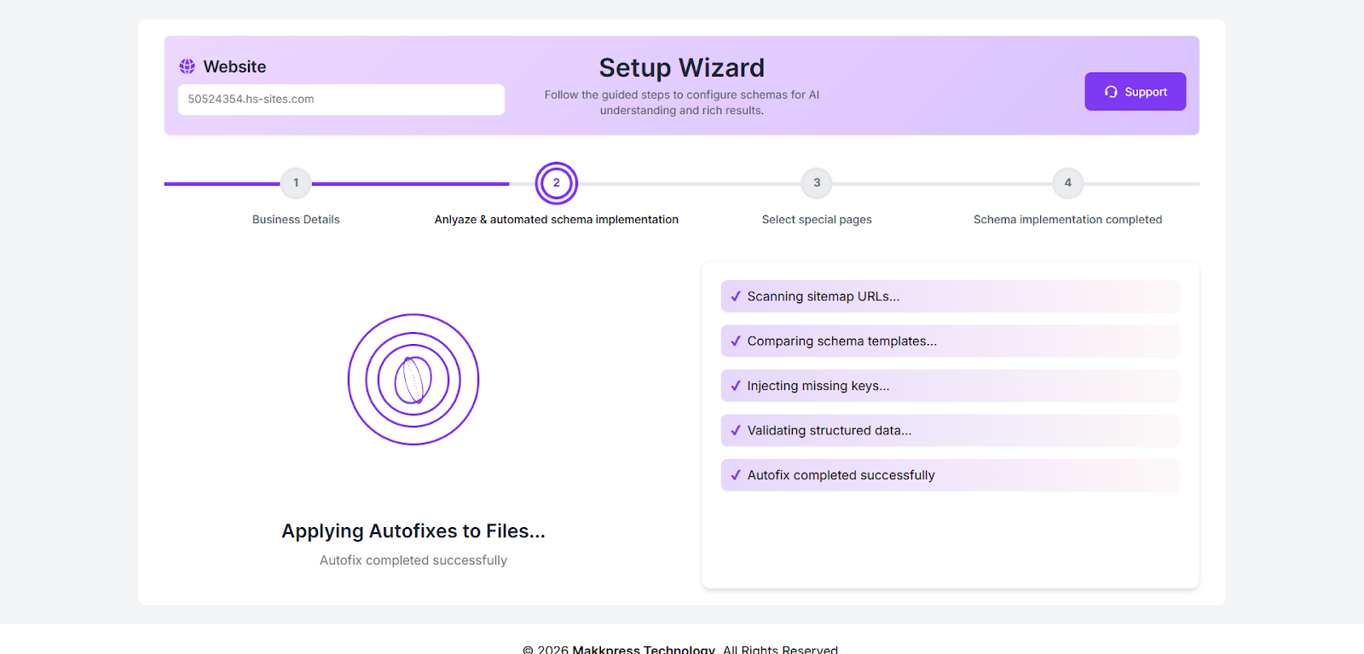
Task: Click the concentric circles loading animation
Action: click(x=413, y=380)
